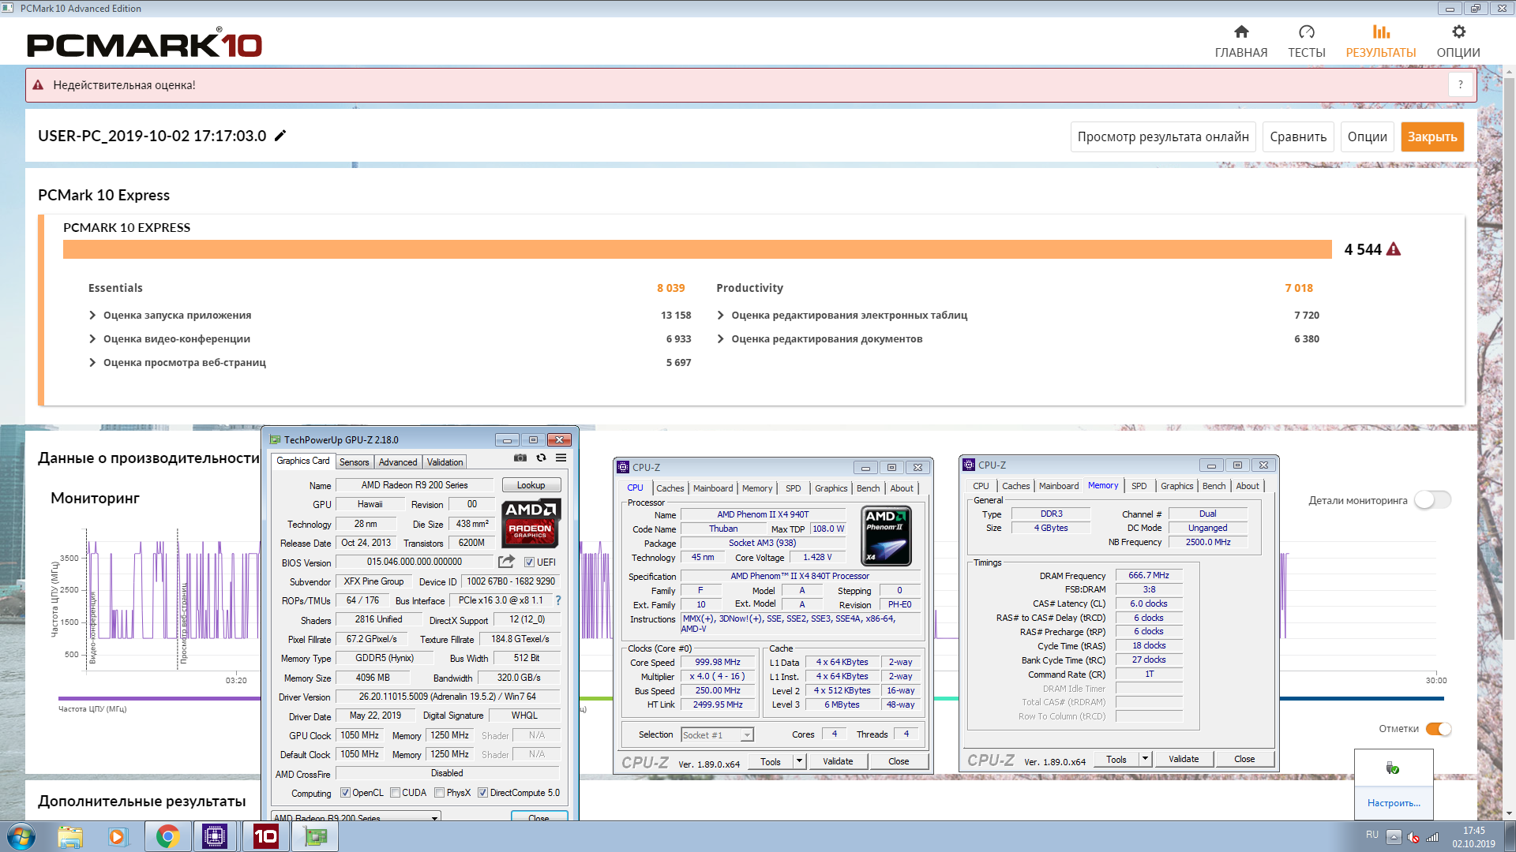1516x852 pixels.
Task: Click Validate in CPU-Z Memory window
Action: [1184, 759]
